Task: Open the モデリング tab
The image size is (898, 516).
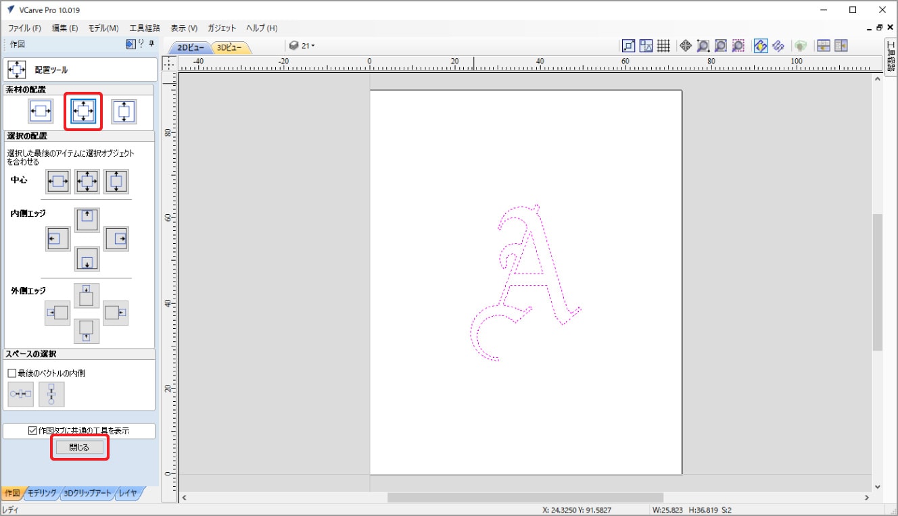Action: tap(42, 493)
